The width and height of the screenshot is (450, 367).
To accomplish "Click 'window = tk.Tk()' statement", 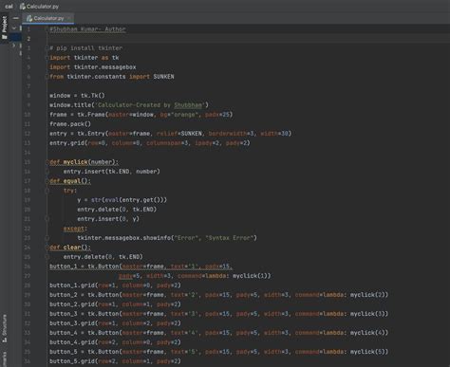I will tap(77, 96).
